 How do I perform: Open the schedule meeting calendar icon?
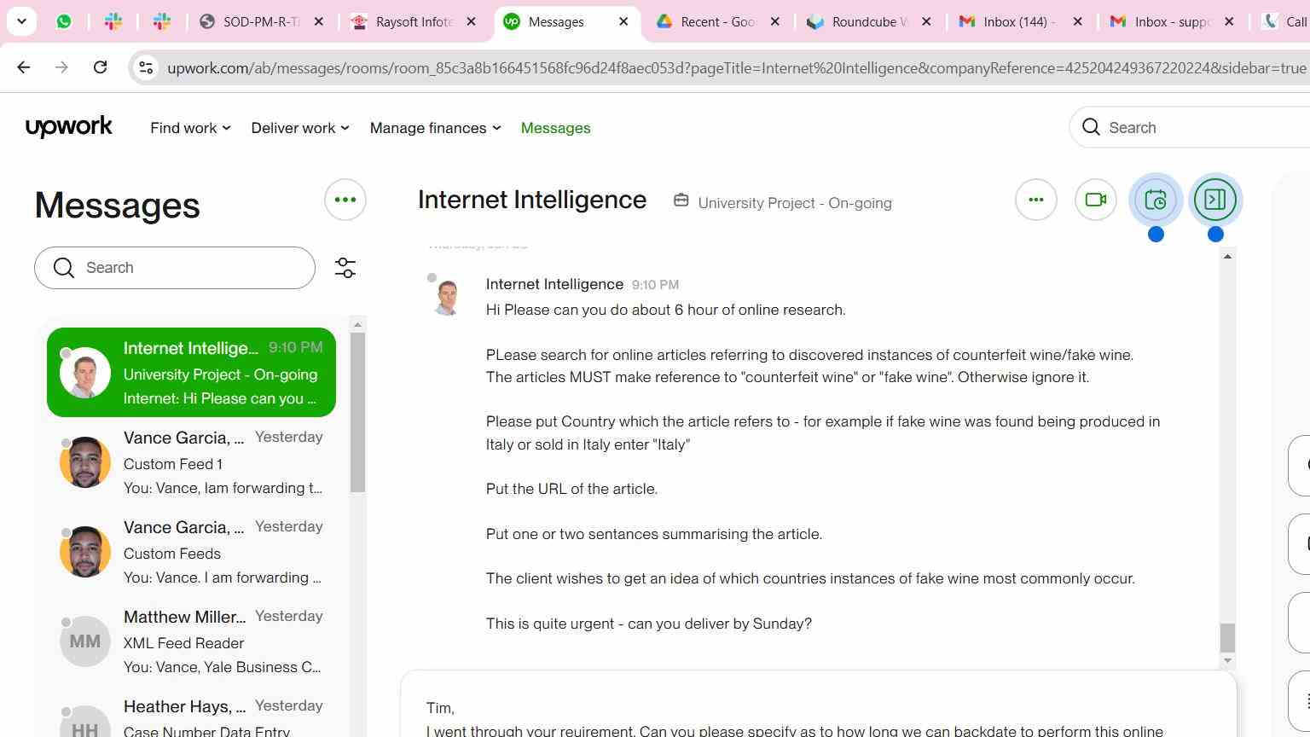click(1156, 200)
